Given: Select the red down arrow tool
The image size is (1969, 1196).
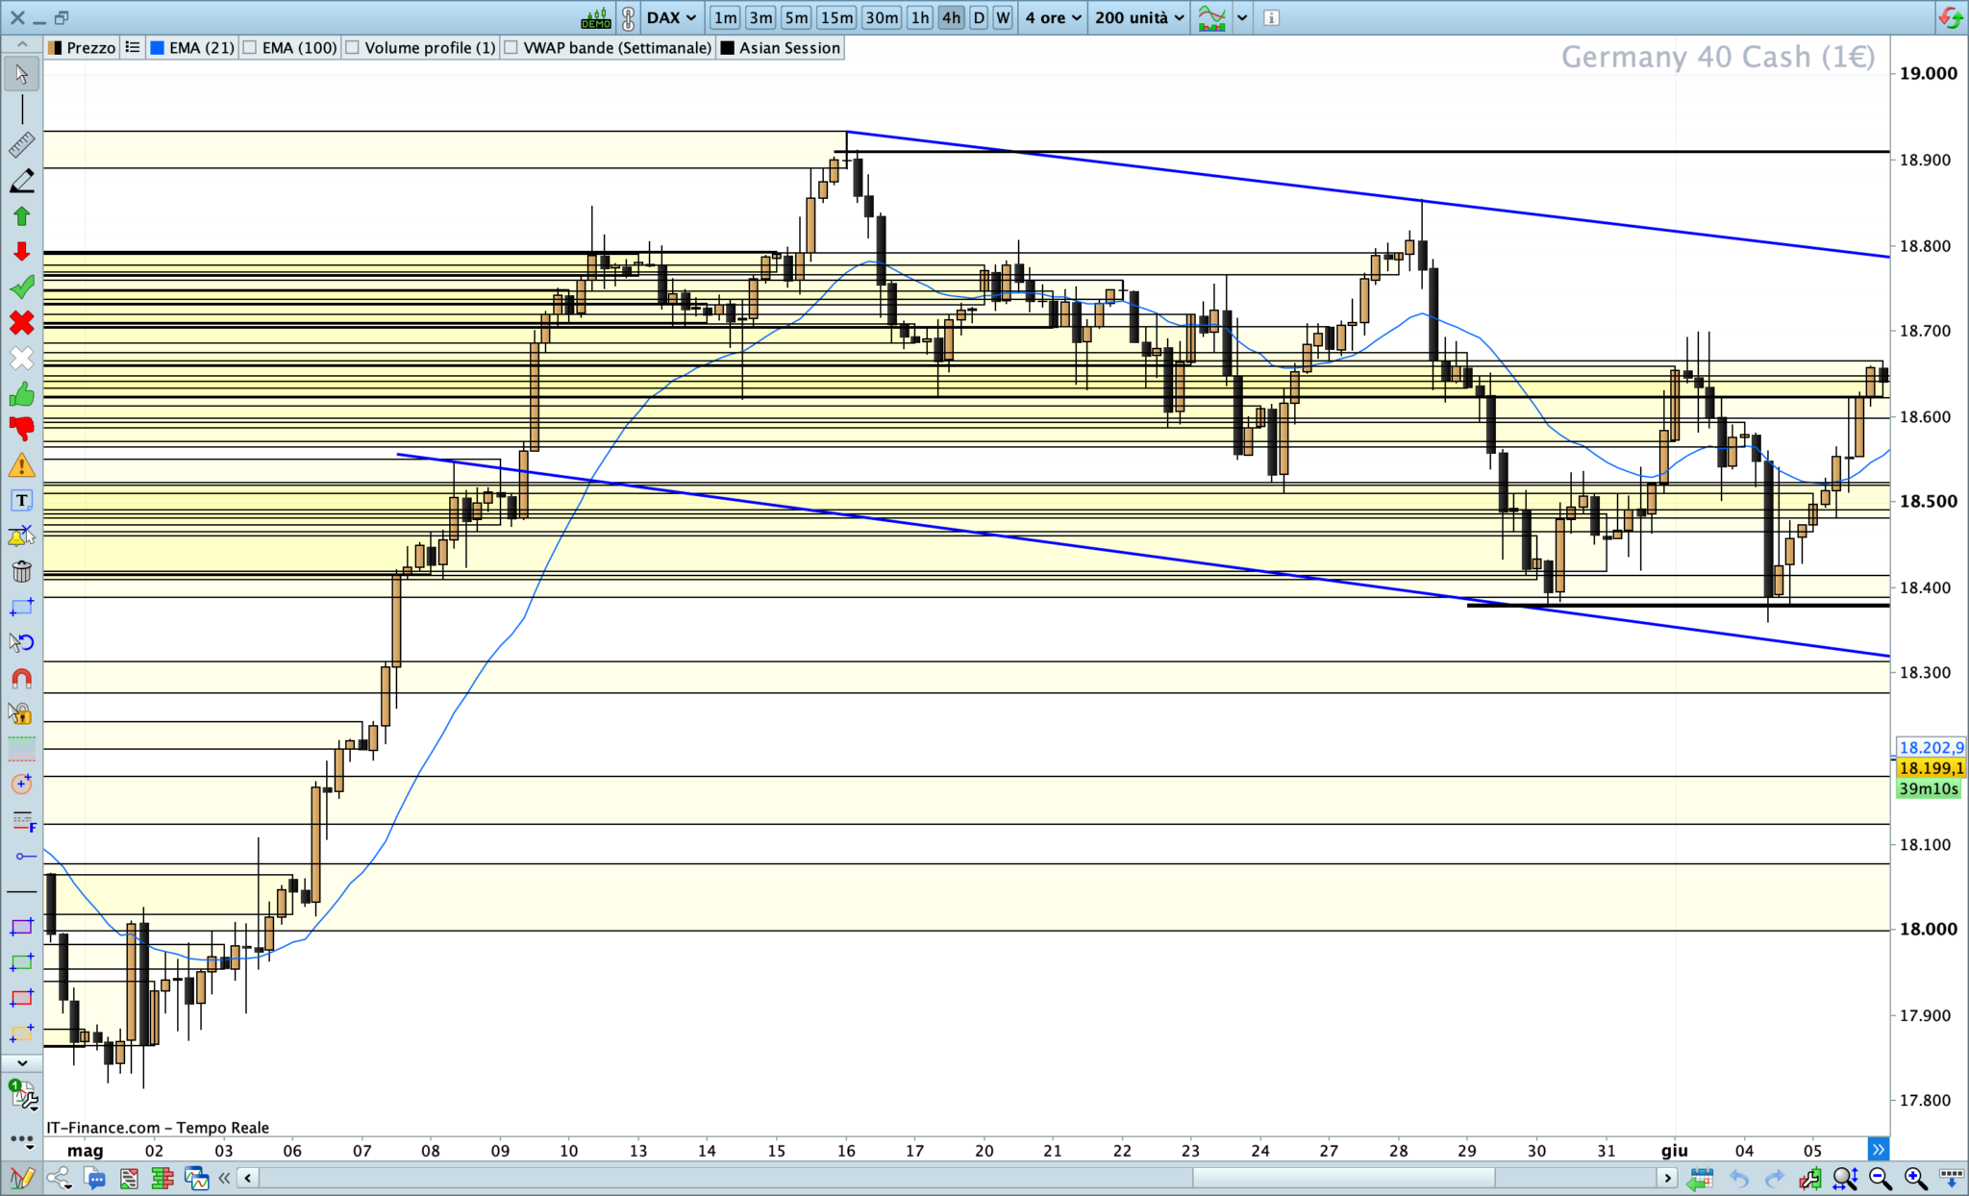Looking at the screenshot, I should (x=21, y=252).
